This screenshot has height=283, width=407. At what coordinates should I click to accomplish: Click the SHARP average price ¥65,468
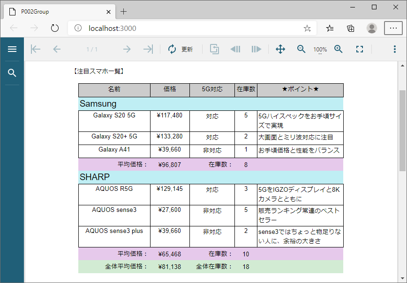click(x=170, y=254)
